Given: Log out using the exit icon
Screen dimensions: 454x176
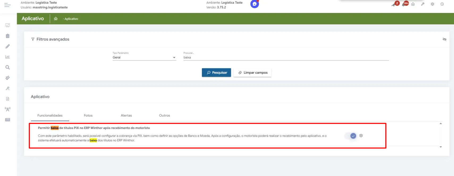Looking at the screenshot, I should click(x=442, y=4).
